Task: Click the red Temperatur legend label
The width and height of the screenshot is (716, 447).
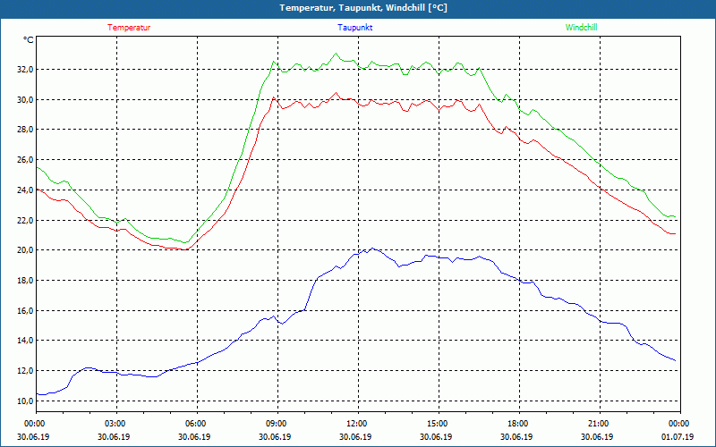Action: pos(129,28)
